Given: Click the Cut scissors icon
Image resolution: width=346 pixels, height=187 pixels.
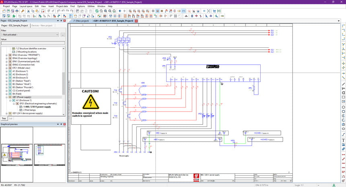Looking at the screenshot, I should (x=28, y=11).
